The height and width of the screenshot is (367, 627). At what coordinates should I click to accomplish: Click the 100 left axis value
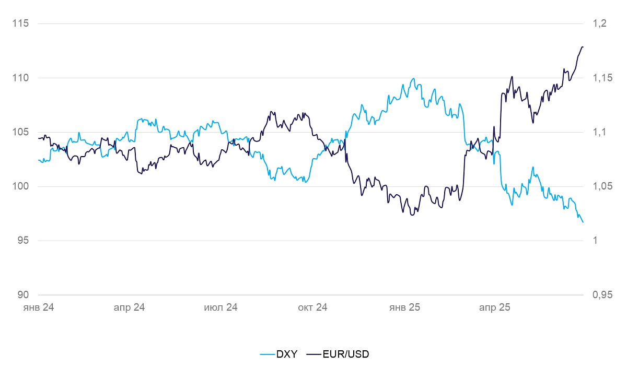tap(21, 186)
